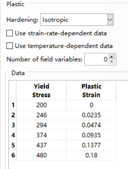The width and height of the screenshot is (128, 169).
Task: Click yield stress cell with value 480
Action: point(41,155)
